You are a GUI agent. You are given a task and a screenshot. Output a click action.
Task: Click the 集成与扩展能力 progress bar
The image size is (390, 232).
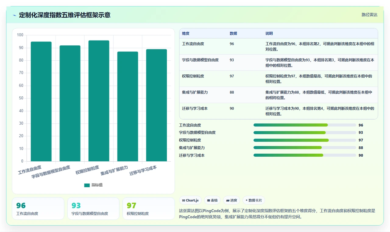[x=305, y=148]
